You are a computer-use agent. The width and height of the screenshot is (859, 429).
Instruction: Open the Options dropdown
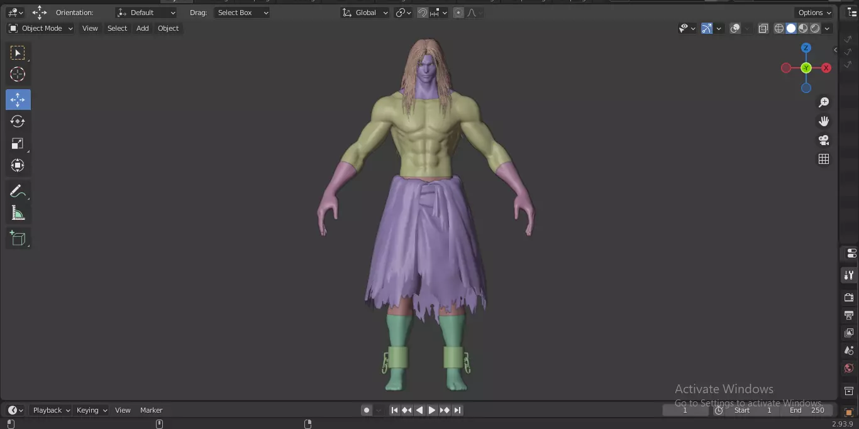point(814,13)
